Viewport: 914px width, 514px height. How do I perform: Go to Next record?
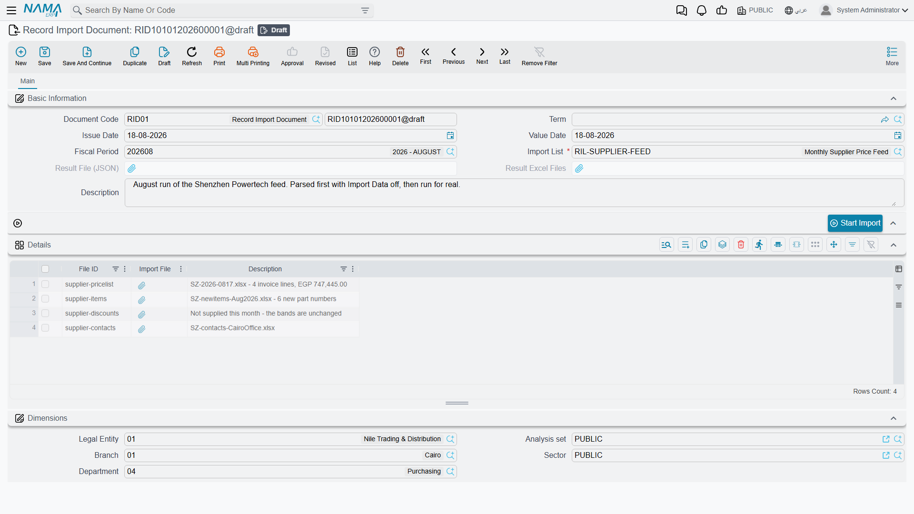(x=482, y=56)
